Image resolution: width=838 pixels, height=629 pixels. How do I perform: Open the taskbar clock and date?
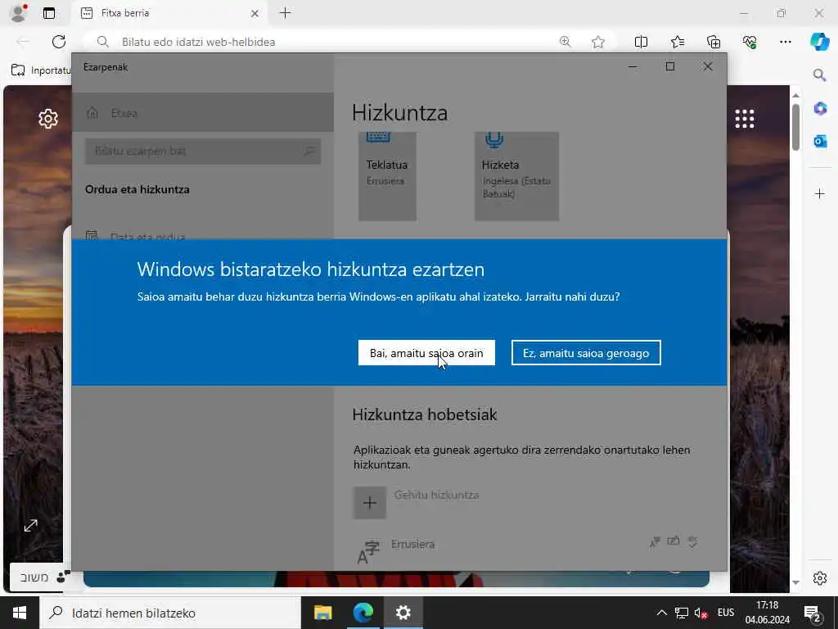768,613
